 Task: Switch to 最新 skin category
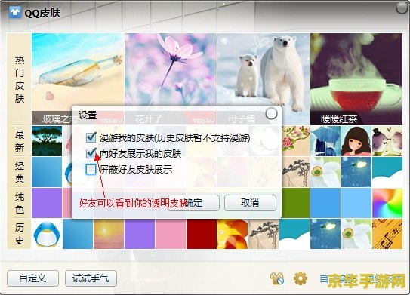tap(20, 141)
